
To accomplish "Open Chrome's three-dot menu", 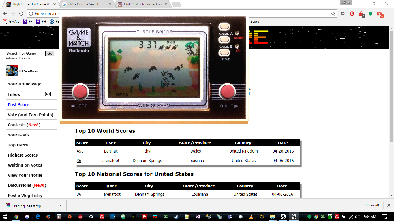I will point(389,14).
